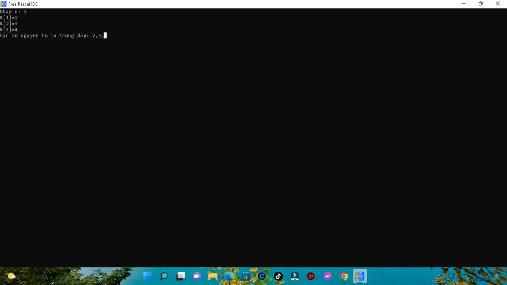This screenshot has height=285, width=507.
Task: Open Microsoft Store from the taskbar
Action: (246, 276)
